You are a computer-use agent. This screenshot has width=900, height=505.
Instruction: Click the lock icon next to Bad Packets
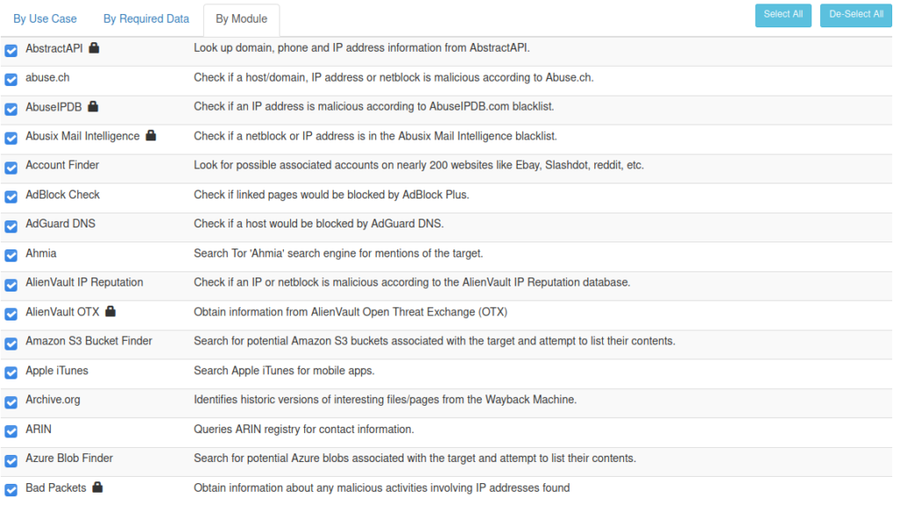98,487
